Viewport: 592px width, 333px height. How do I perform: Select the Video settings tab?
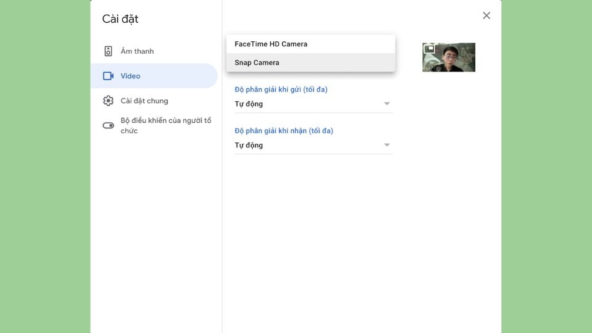(x=154, y=76)
